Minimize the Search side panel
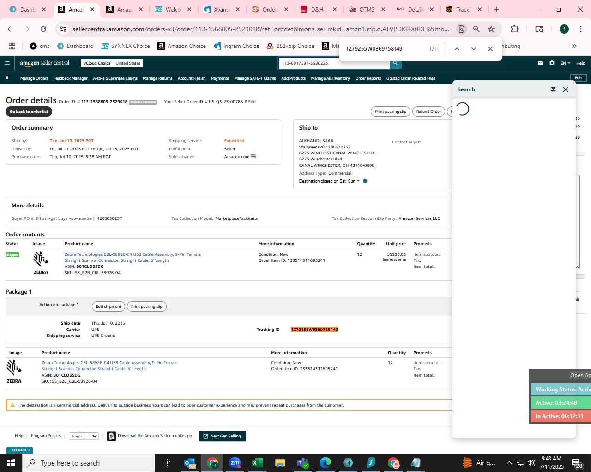This screenshot has width=591, height=472. pyautogui.click(x=553, y=89)
